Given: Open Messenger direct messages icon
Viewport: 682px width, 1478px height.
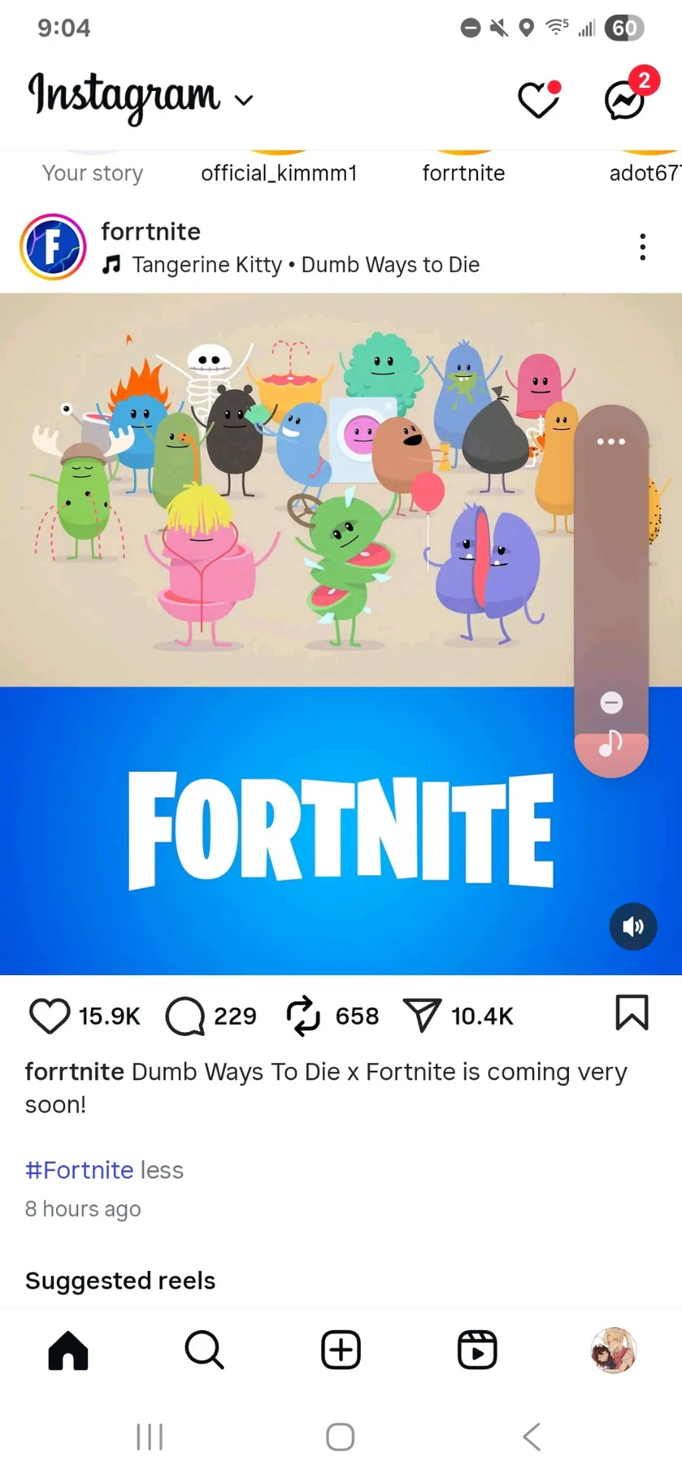Looking at the screenshot, I should [625, 99].
